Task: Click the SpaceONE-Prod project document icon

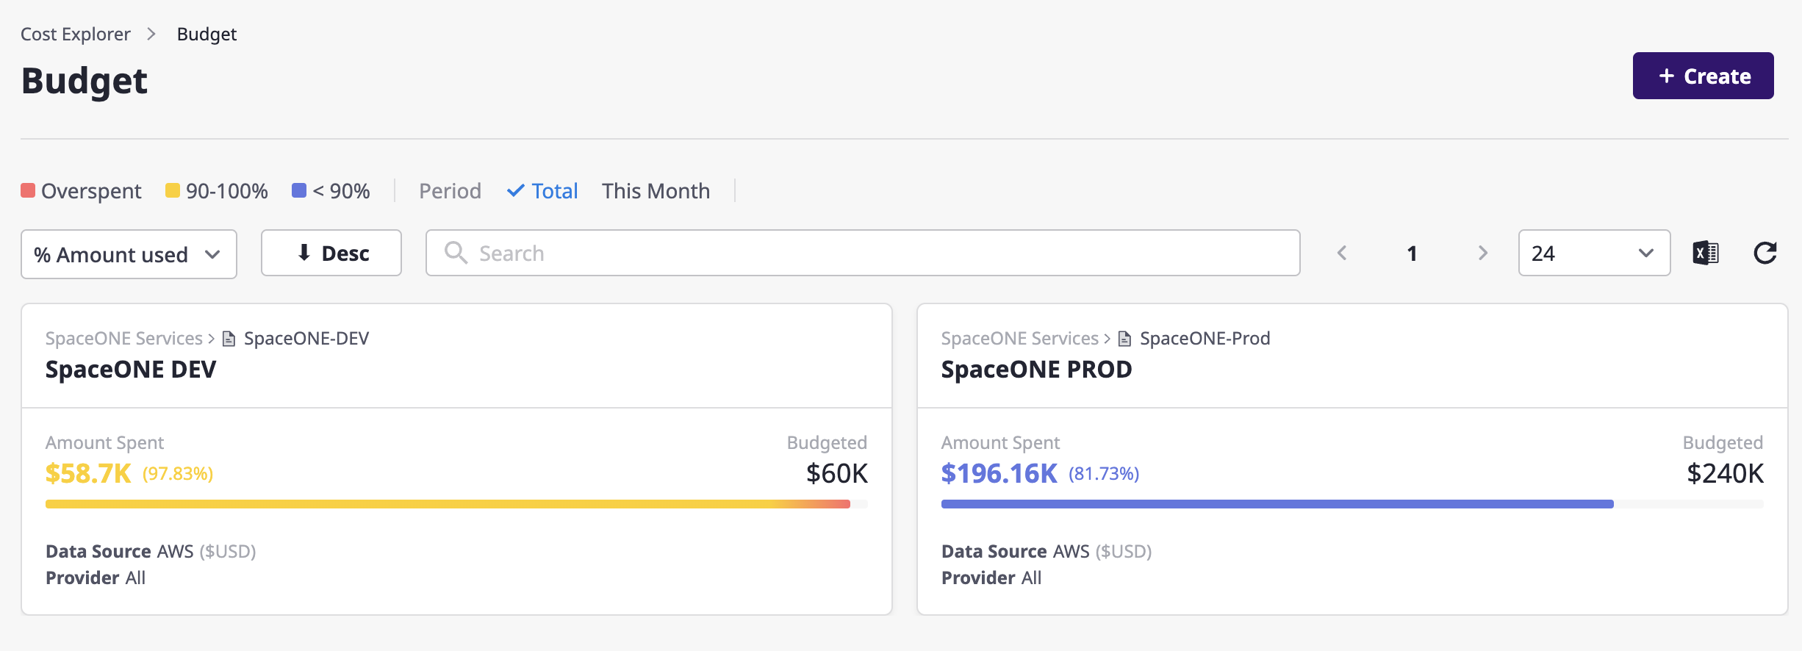Action: click(1124, 339)
